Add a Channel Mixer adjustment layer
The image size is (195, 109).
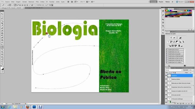pyautogui.click(x=183, y=42)
